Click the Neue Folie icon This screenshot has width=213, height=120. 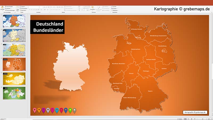18,9
